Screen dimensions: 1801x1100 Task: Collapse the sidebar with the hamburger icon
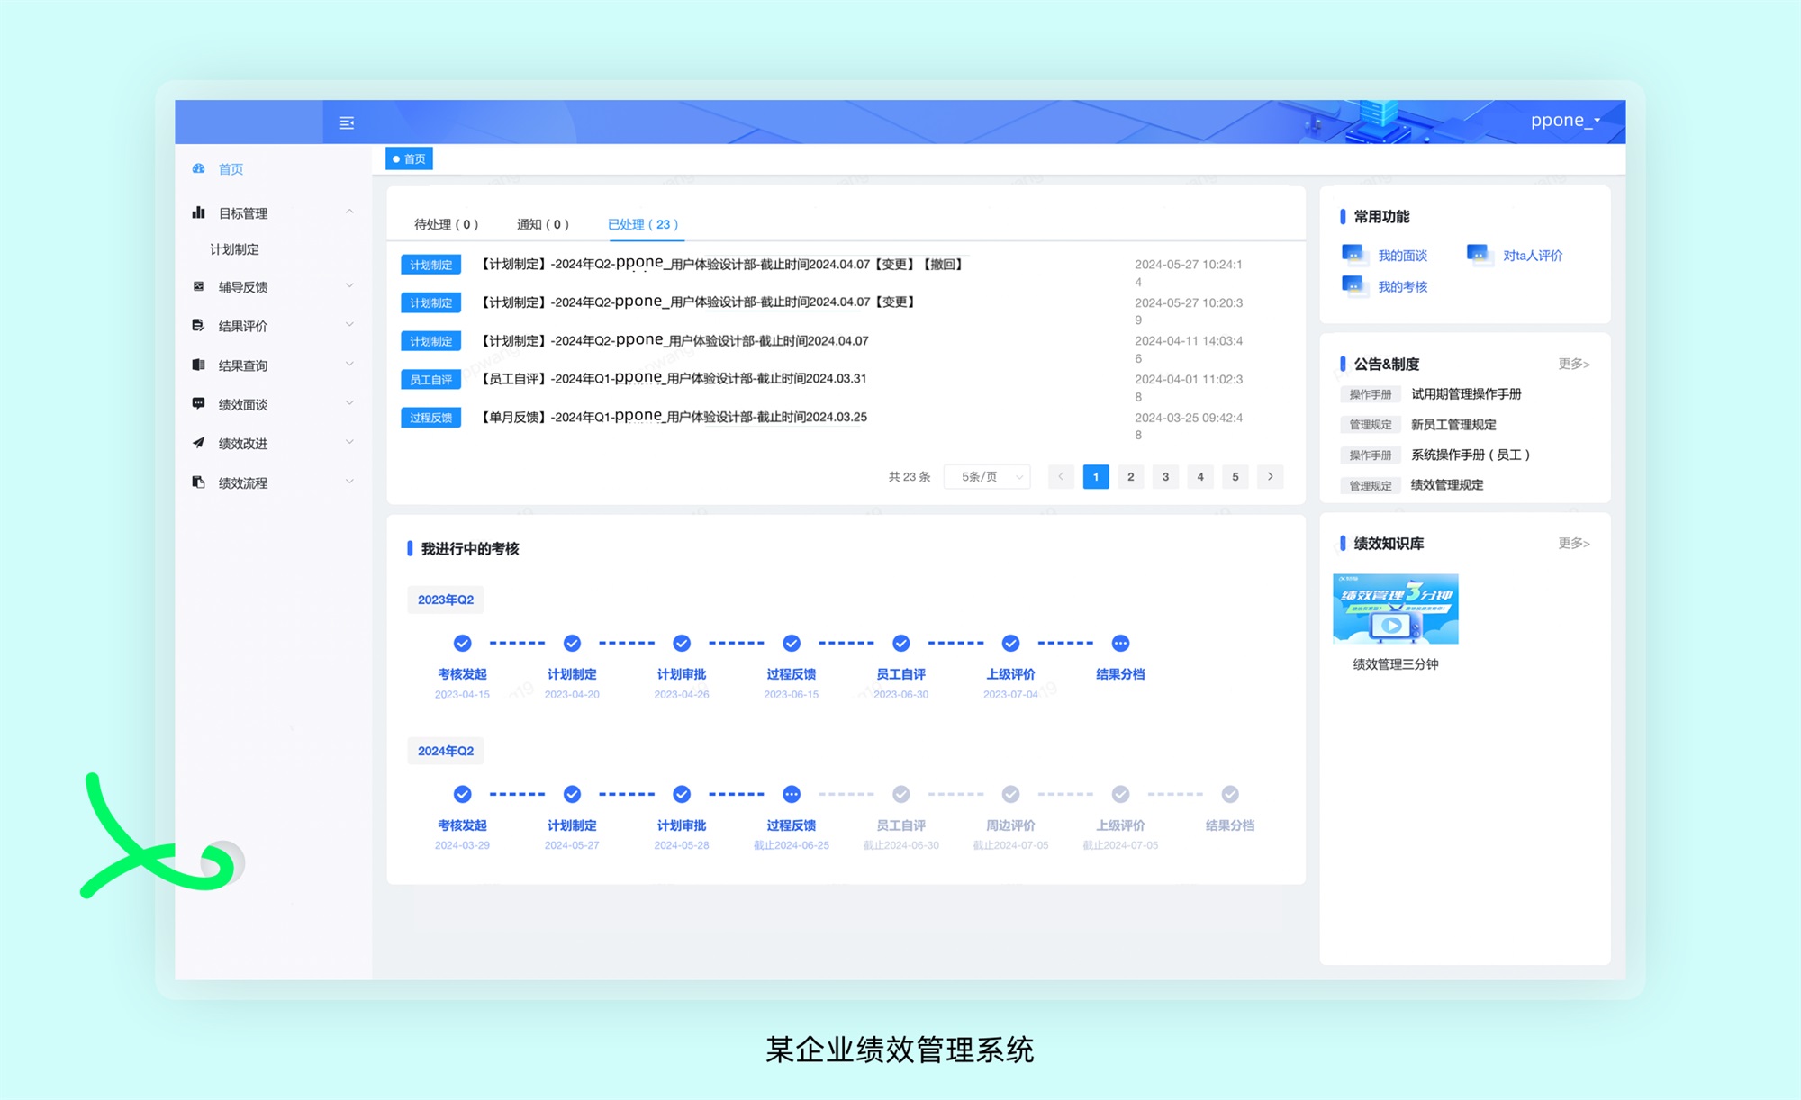pos(347,122)
